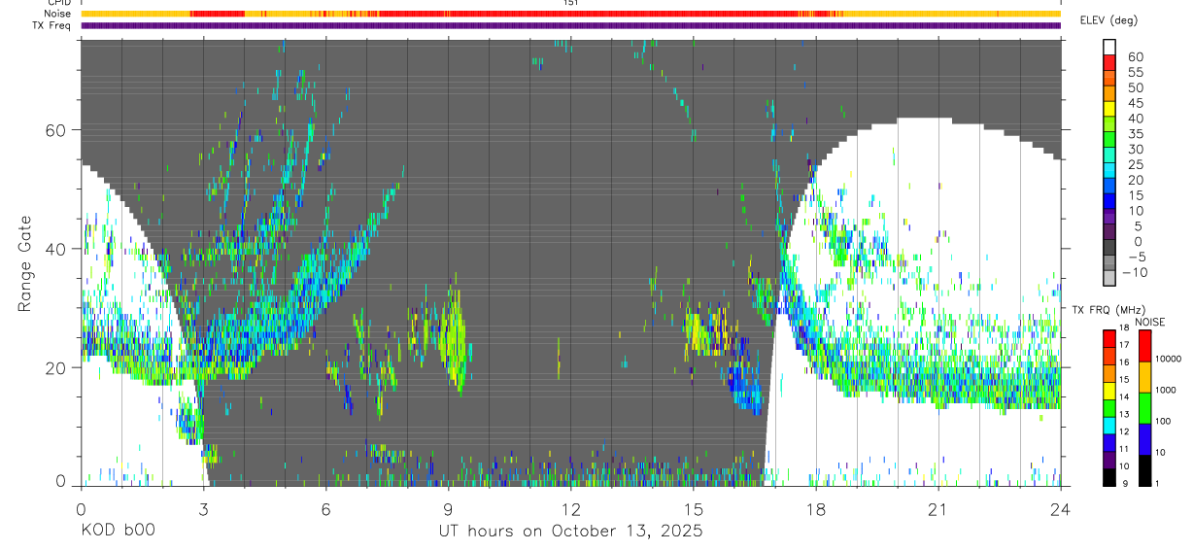
Task: Click hour tick label '21' on time axis
Action: (938, 509)
